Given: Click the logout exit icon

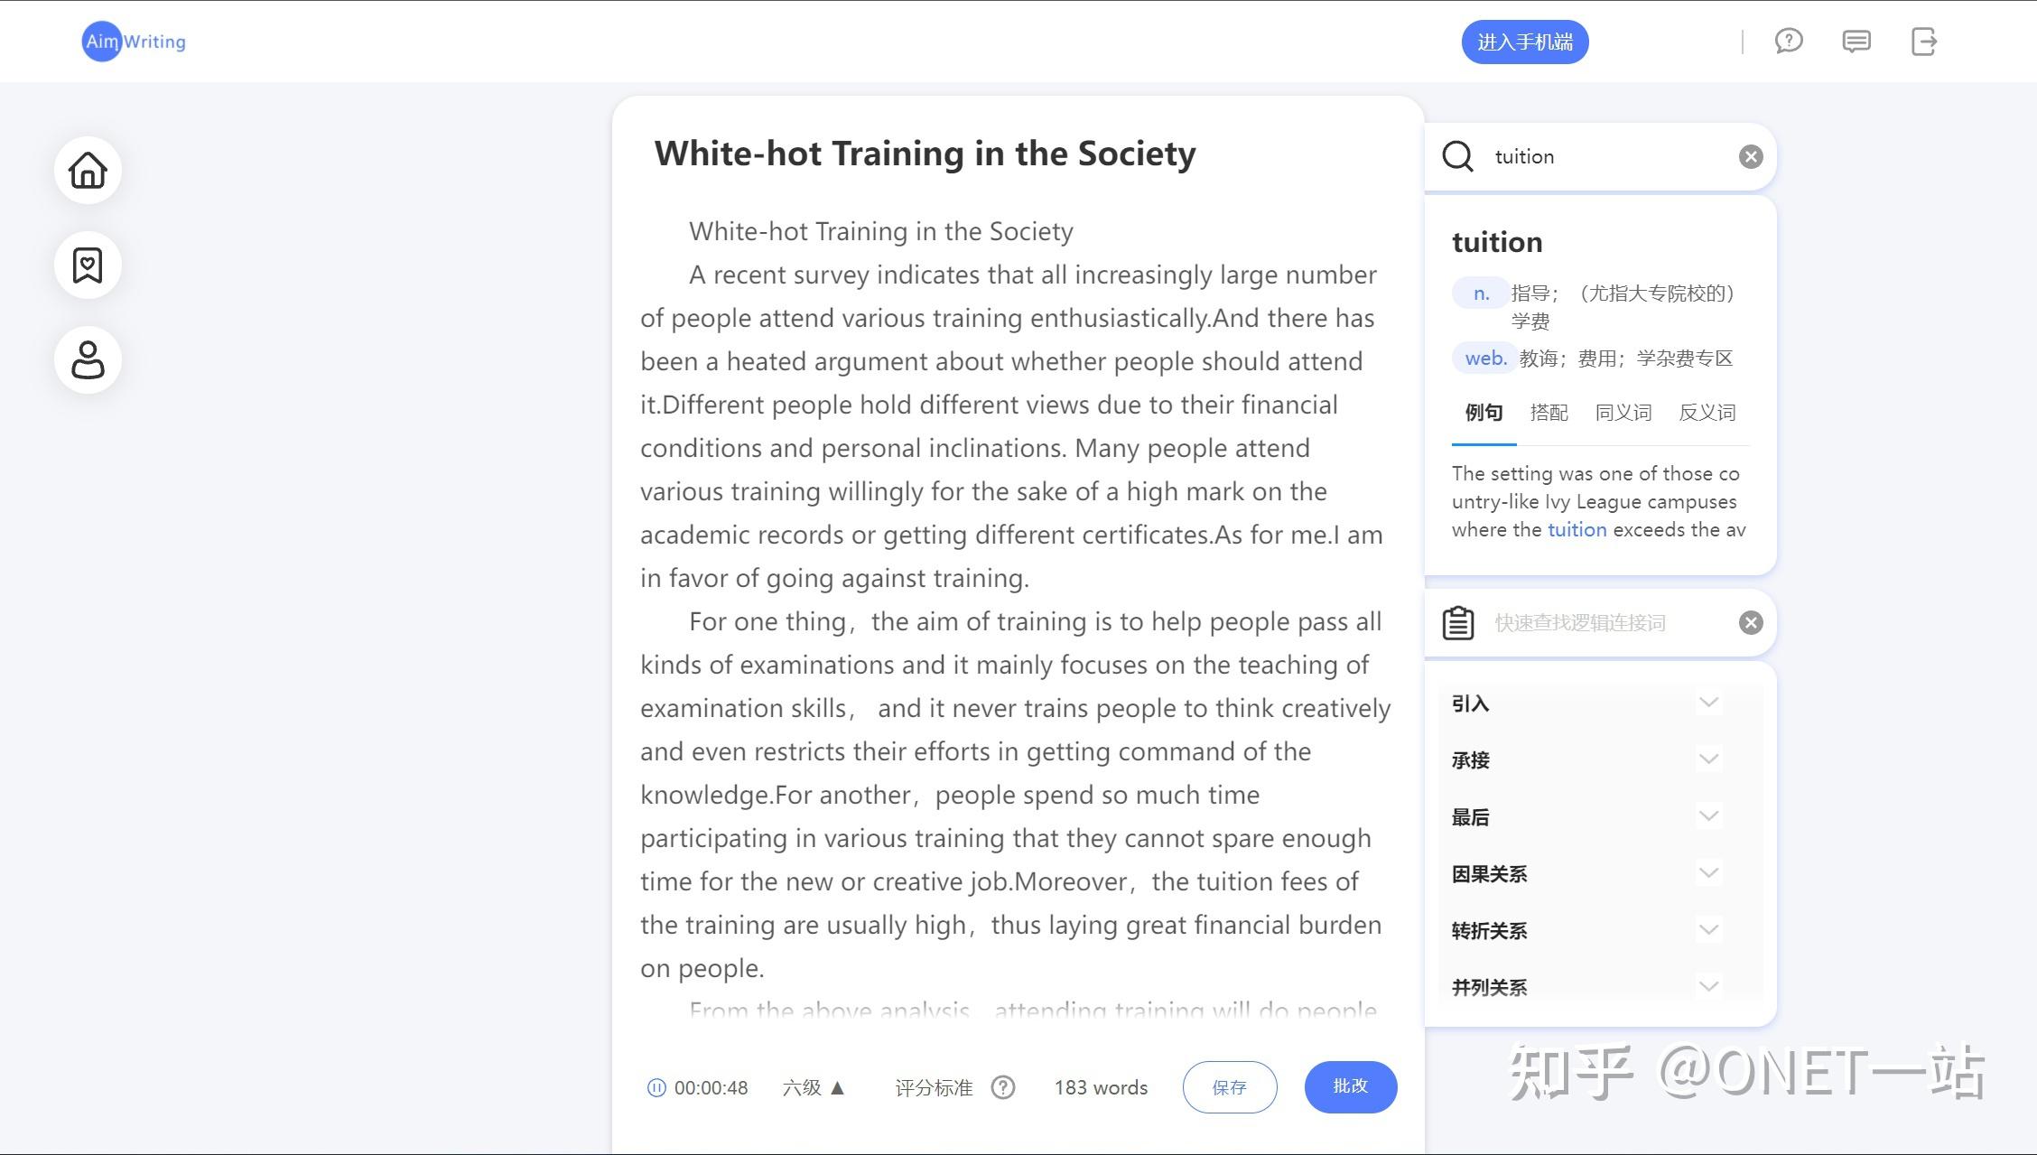Looking at the screenshot, I should [1924, 42].
